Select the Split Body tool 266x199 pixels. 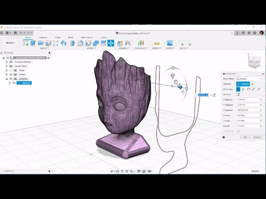[x=103, y=43]
